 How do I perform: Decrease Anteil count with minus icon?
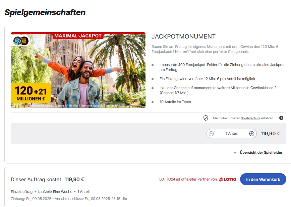211,134
